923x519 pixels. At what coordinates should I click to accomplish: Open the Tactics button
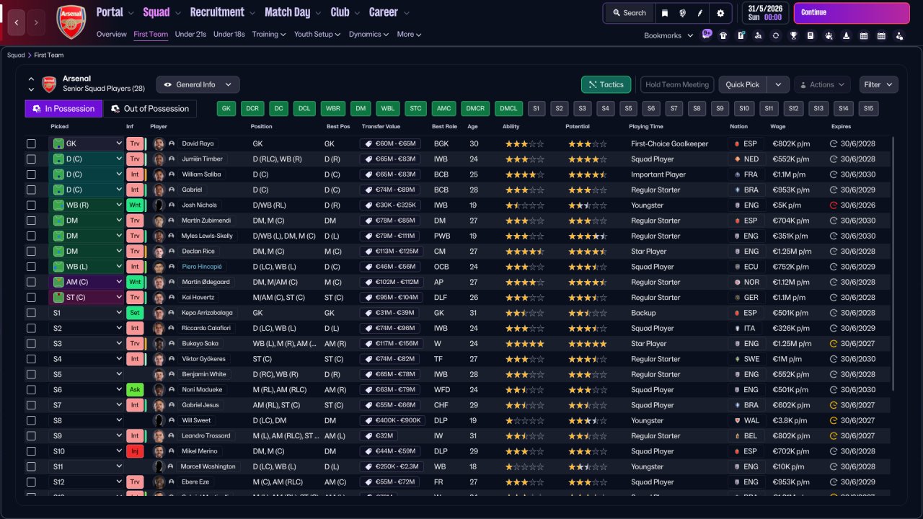pyautogui.click(x=606, y=84)
